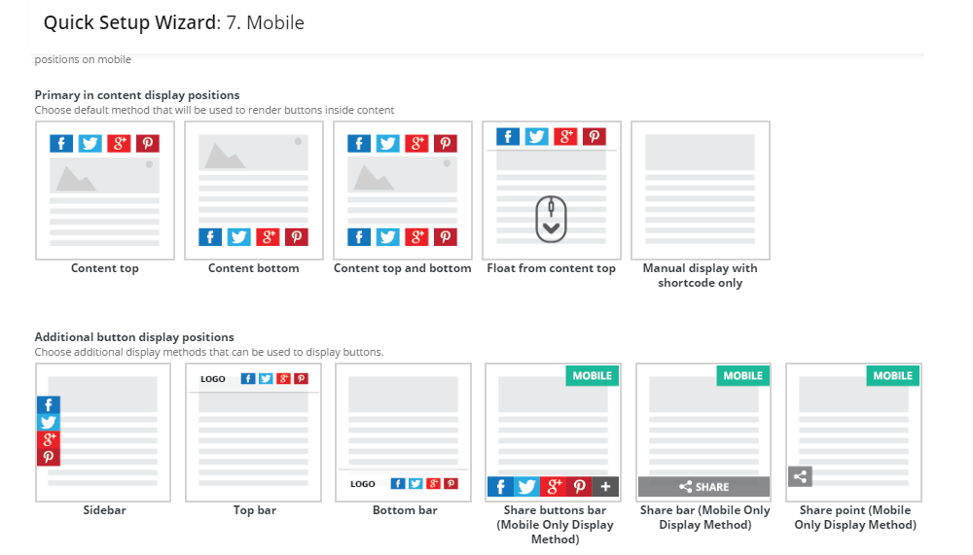Screen dimensions: 973x555
Task: Click the gray SHARE bar in Share bar thumbnail
Action: [703, 487]
